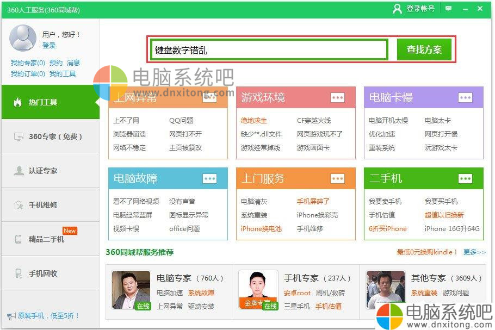
Task: Choose 重装系统 link in 电脑卡慢
Action: click(382, 148)
